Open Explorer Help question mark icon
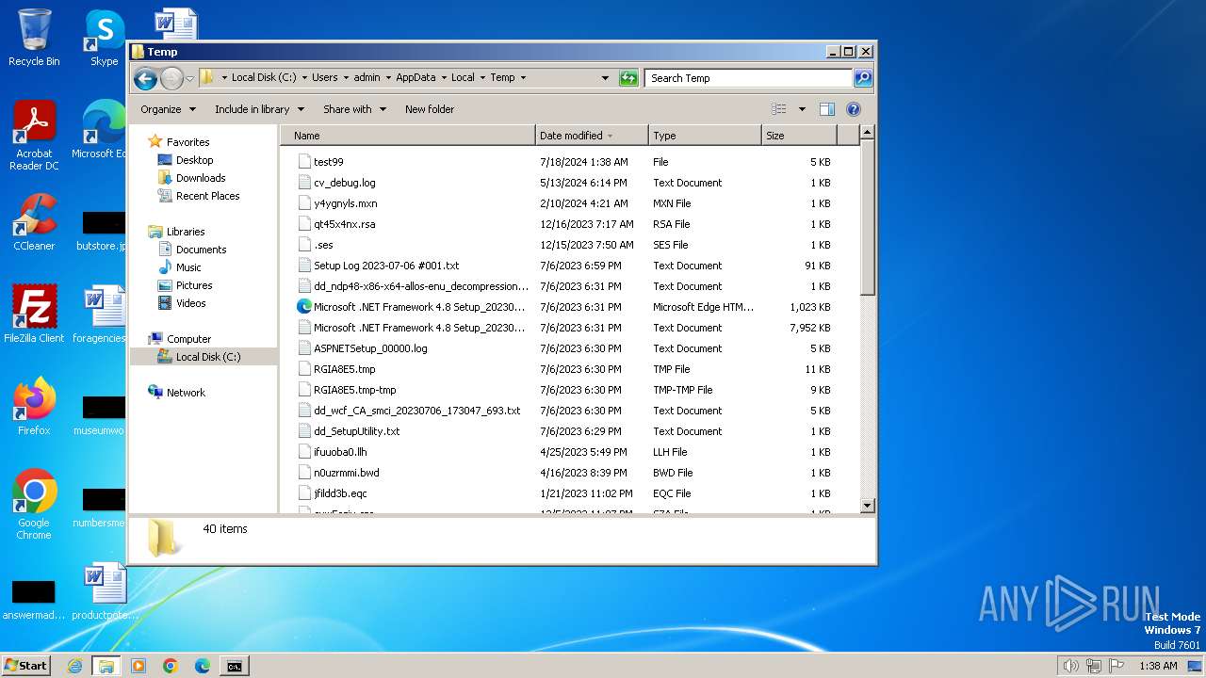This screenshot has width=1206, height=678. pyautogui.click(x=854, y=109)
